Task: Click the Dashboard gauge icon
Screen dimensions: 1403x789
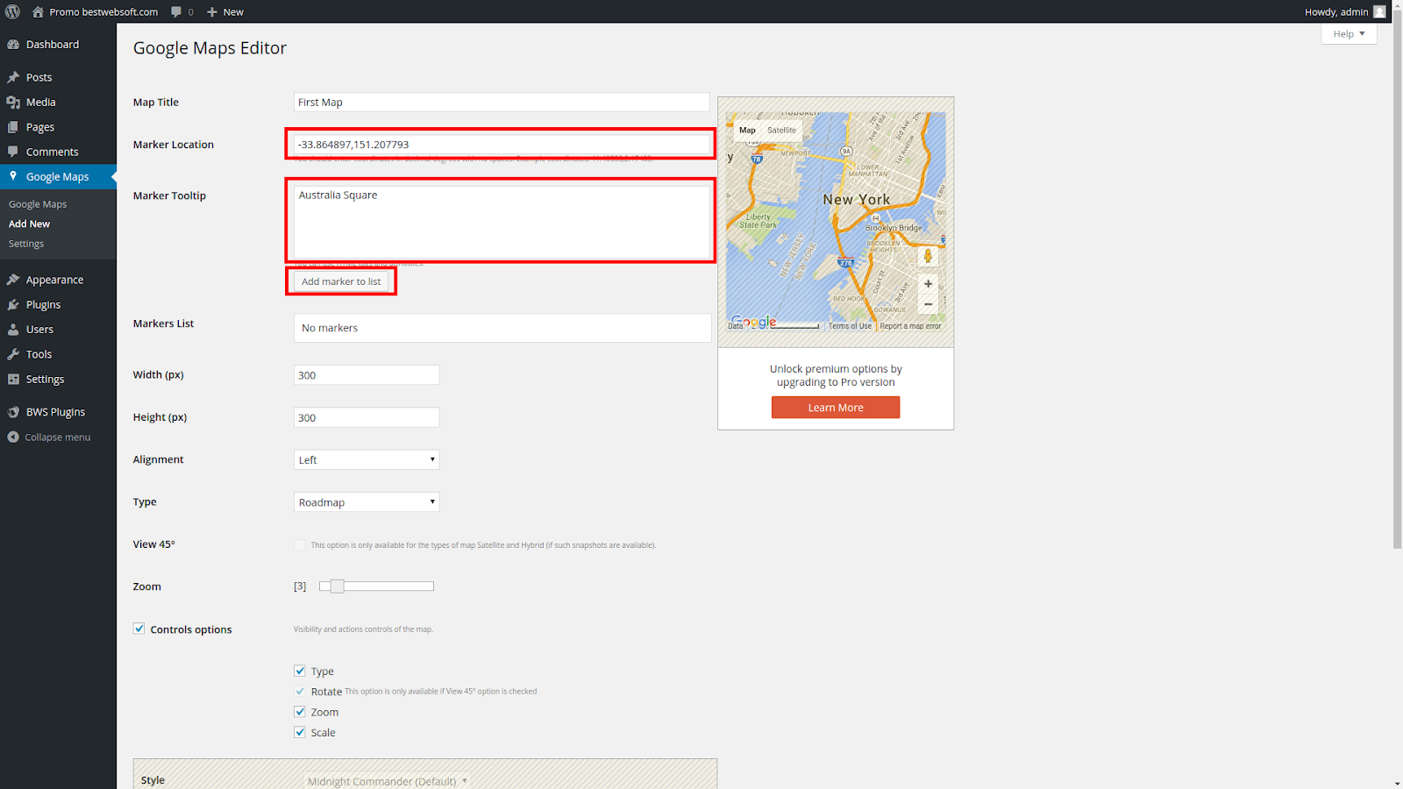Action: pyautogui.click(x=13, y=45)
